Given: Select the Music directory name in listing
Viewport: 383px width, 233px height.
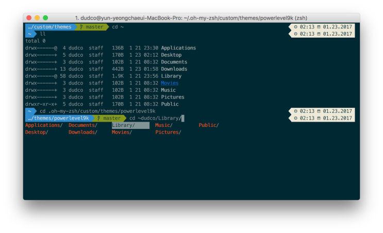Looking at the screenshot, I should [x=168, y=90].
